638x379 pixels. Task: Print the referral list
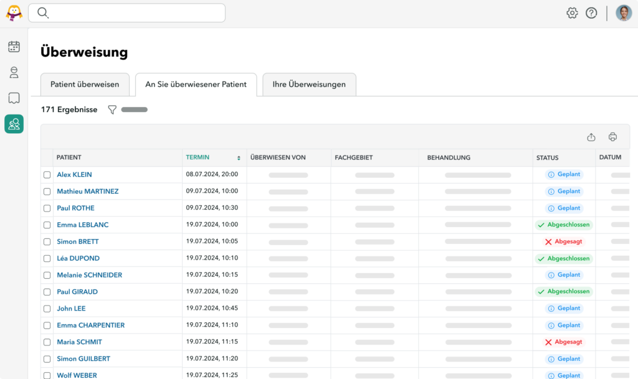[612, 137]
